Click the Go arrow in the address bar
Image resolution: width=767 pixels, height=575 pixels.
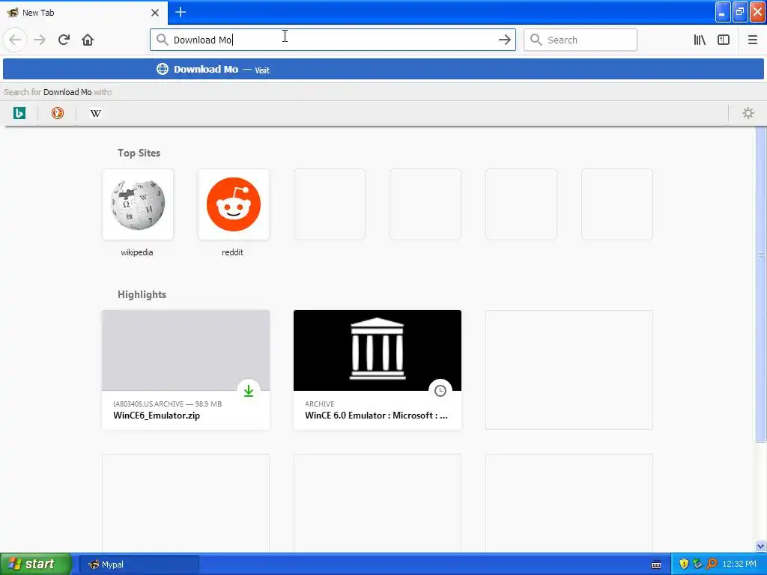pos(504,40)
